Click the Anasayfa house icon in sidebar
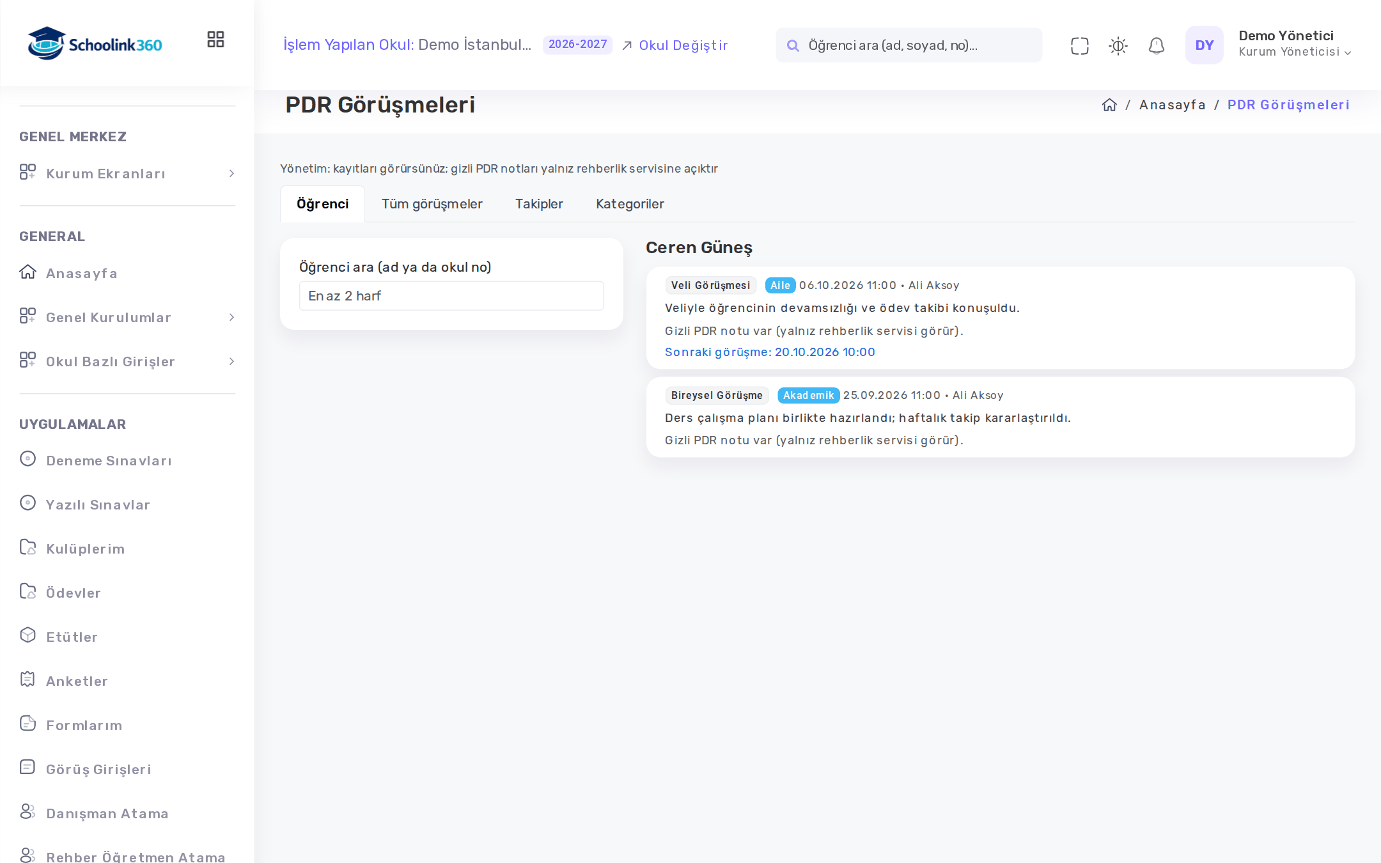Image resolution: width=1381 pixels, height=863 pixels. tap(27, 272)
